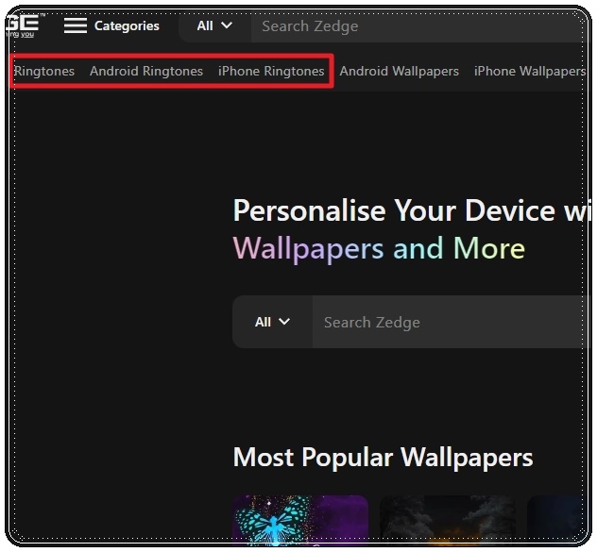Open the Ringtones link

click(x=44, y=71)
